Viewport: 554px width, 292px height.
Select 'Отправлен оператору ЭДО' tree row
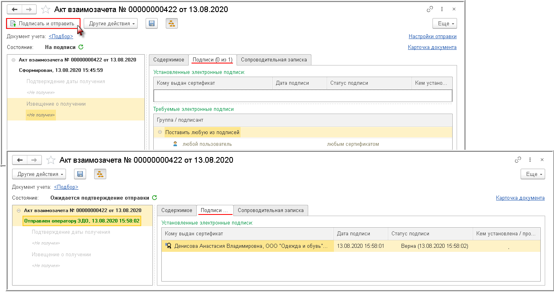[82, 221]
